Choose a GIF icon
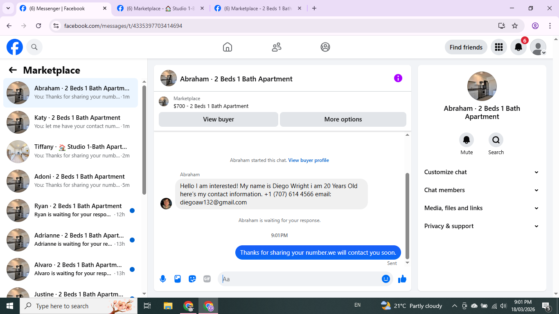Viewport: 559px width, 314px height. [207, 279]
